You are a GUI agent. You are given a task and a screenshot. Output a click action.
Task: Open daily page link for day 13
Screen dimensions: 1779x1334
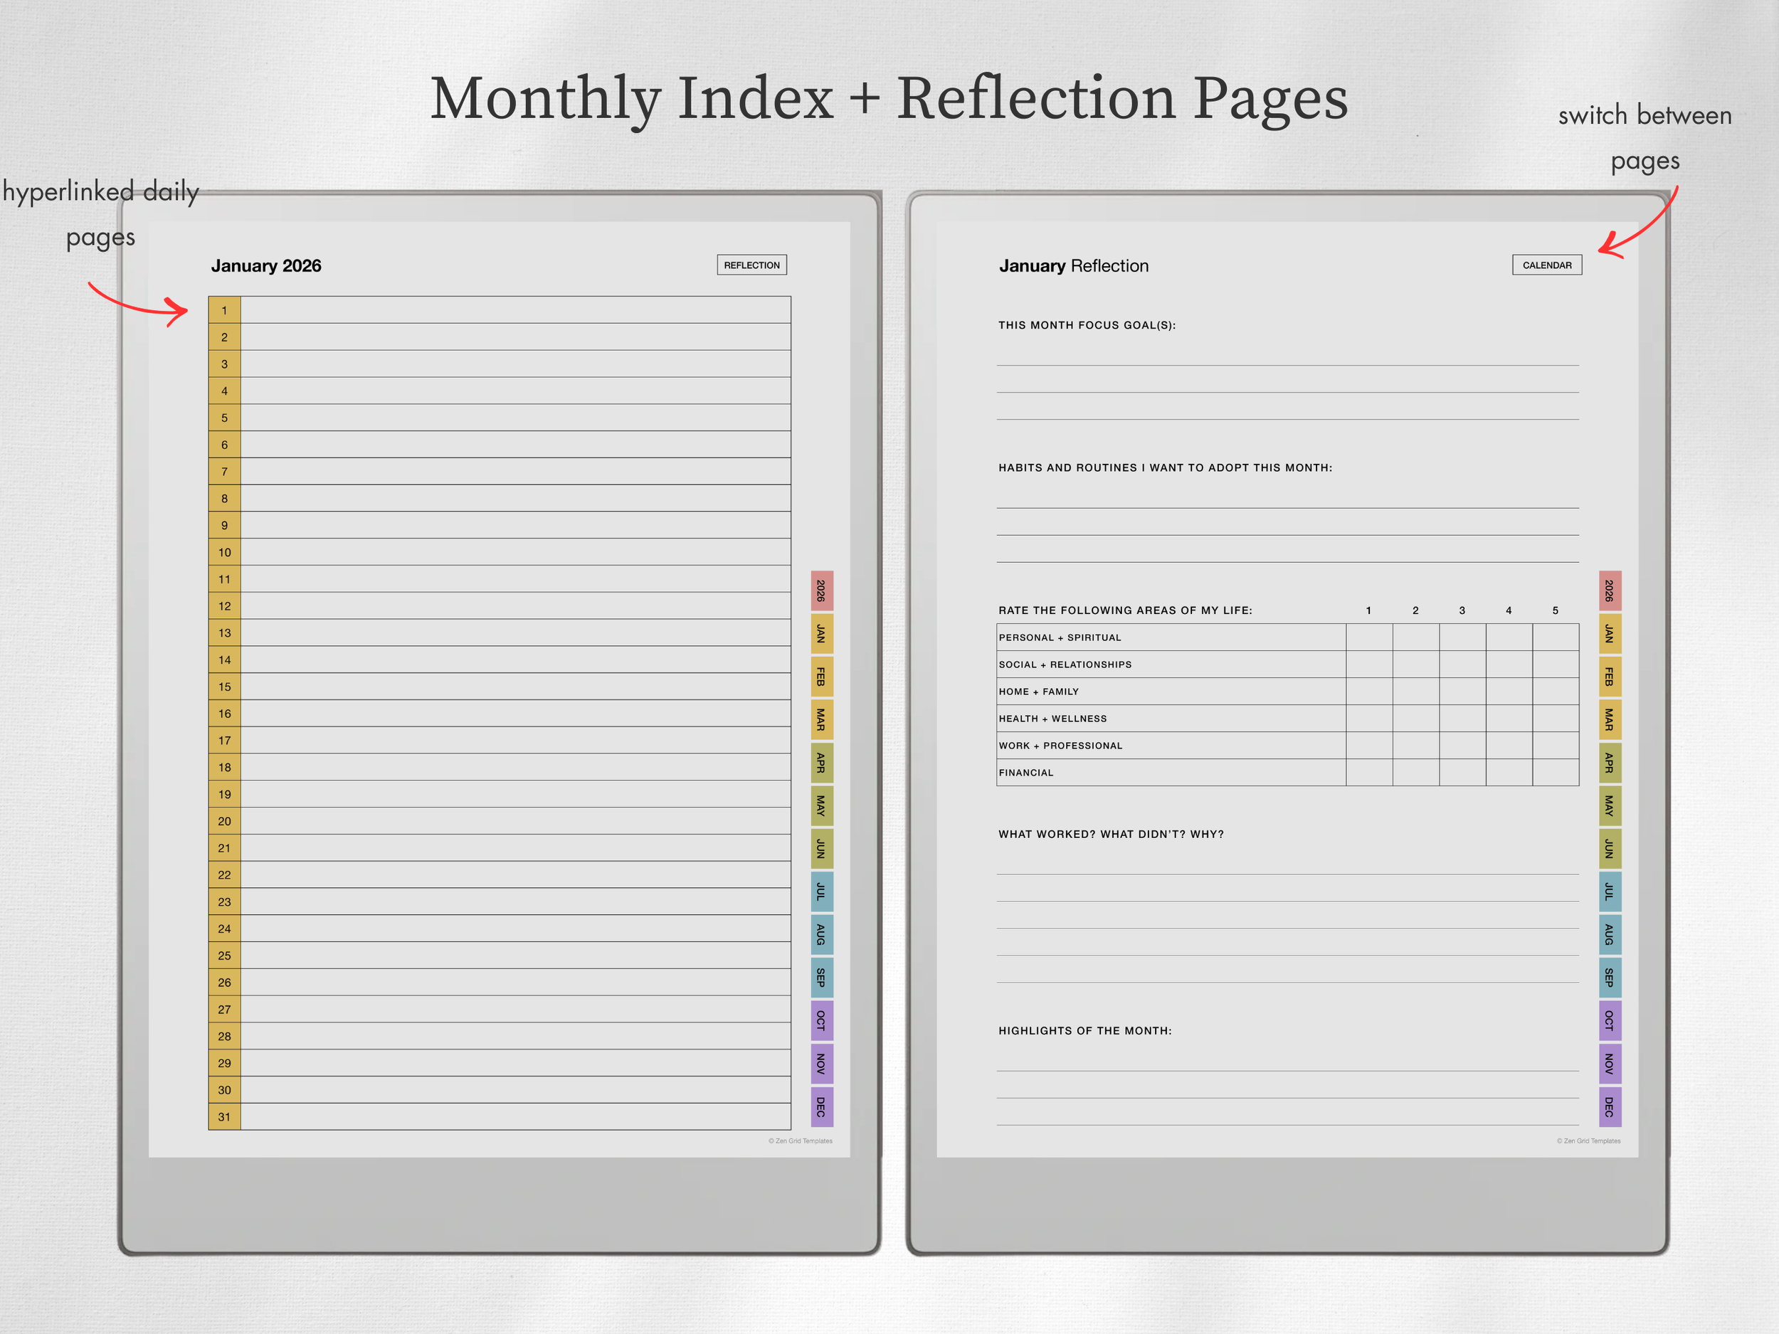224,632
